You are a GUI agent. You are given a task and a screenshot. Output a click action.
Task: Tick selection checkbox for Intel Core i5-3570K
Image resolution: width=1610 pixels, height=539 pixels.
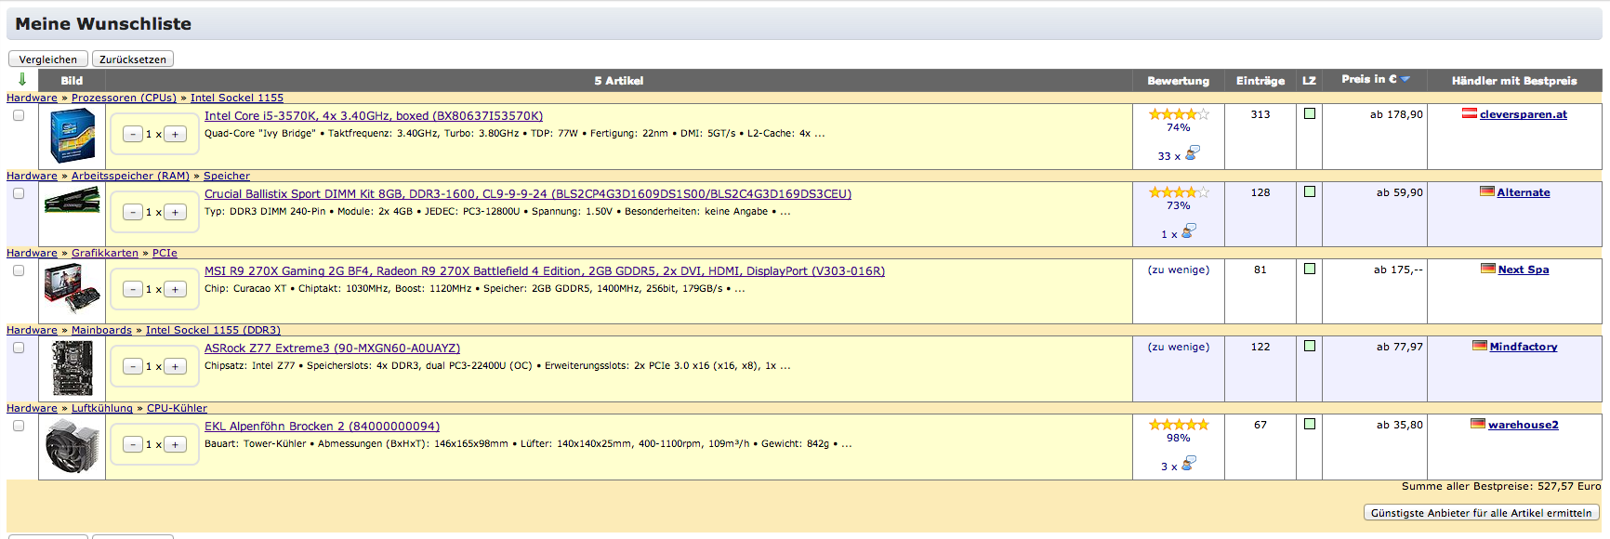click(x=19, y=115)
